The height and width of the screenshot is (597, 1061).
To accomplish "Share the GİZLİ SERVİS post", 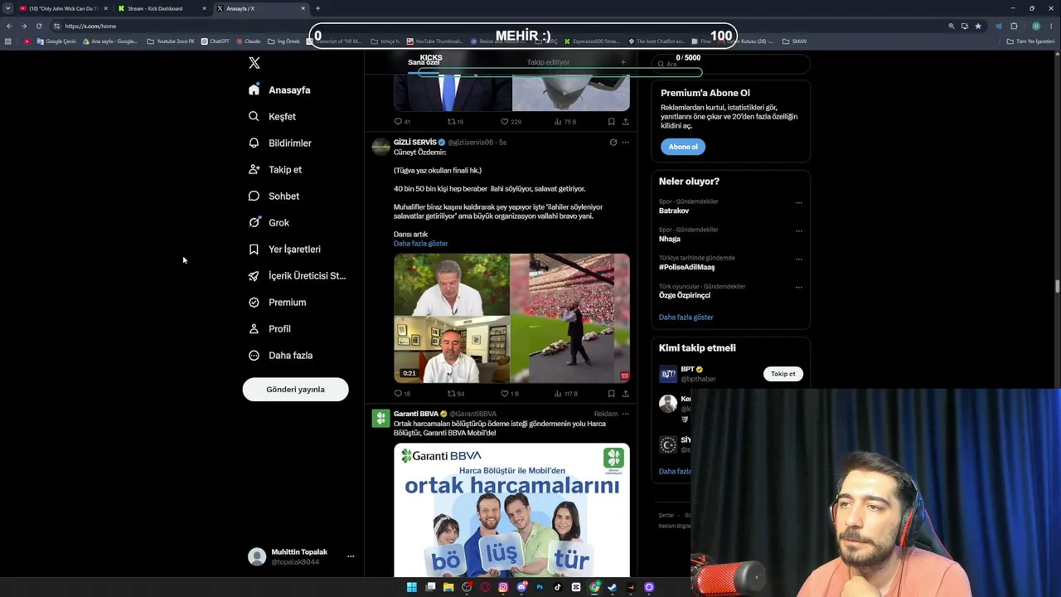I will tap(625, 394).
